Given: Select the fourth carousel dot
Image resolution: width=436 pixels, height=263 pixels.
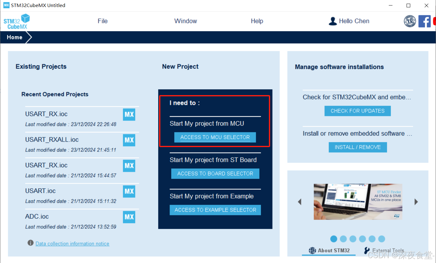Looking at the screenshot, I should (x=362, y=239).
